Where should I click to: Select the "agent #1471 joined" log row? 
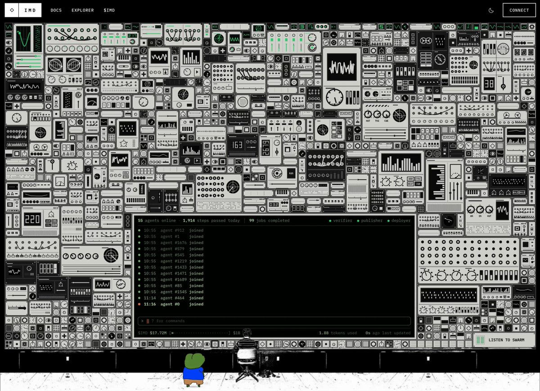point(171,274)
